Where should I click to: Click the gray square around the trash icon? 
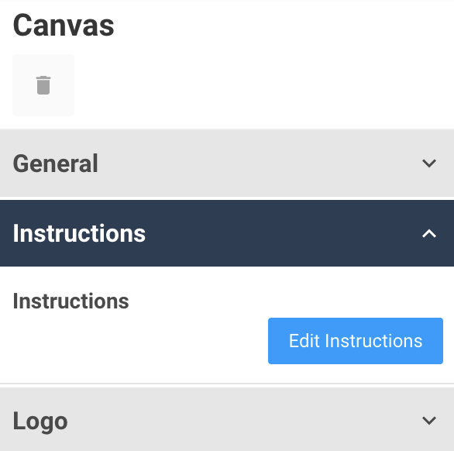(43, 85)
